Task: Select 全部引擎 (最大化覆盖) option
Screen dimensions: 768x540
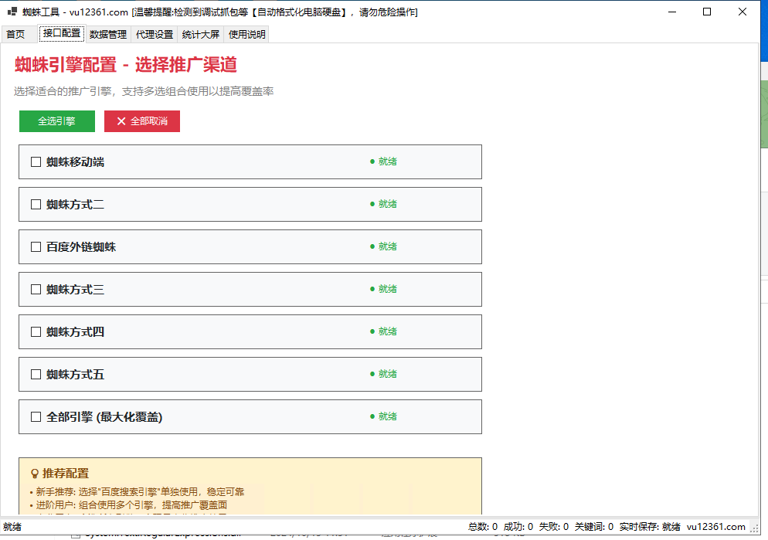Action: point(35,416)
